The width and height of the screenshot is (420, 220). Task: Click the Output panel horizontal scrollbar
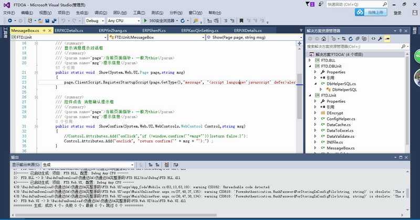[115, 215]
